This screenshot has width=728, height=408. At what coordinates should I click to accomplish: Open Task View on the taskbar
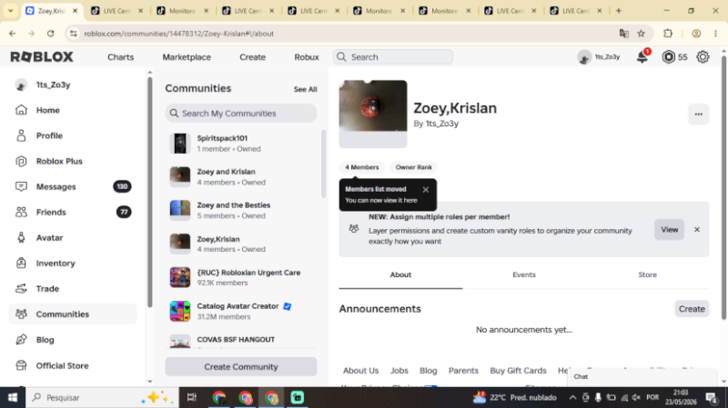(191, 398)
